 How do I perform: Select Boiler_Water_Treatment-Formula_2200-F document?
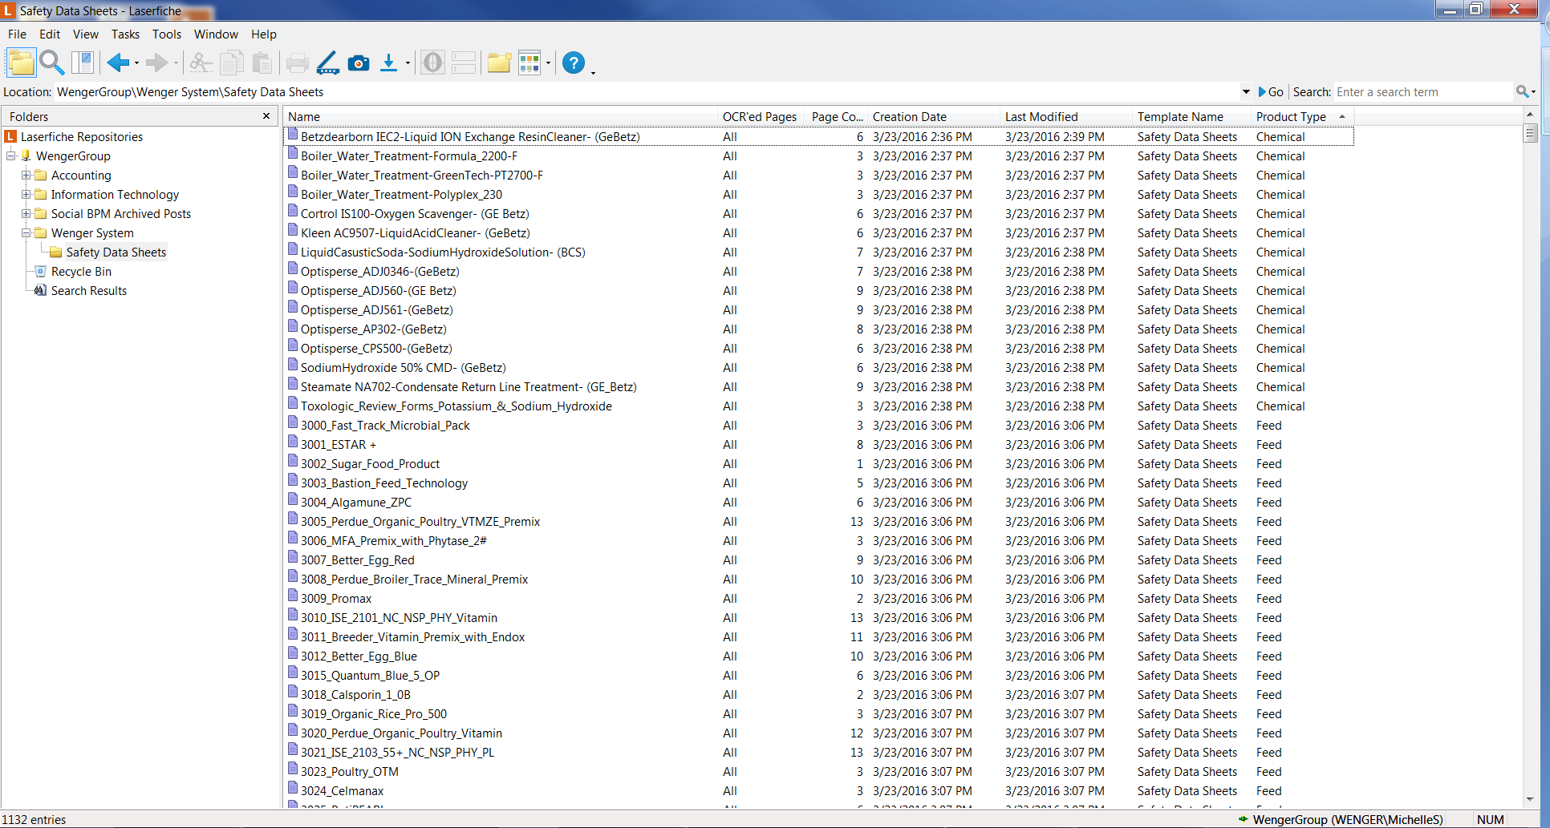click(409, 156)
